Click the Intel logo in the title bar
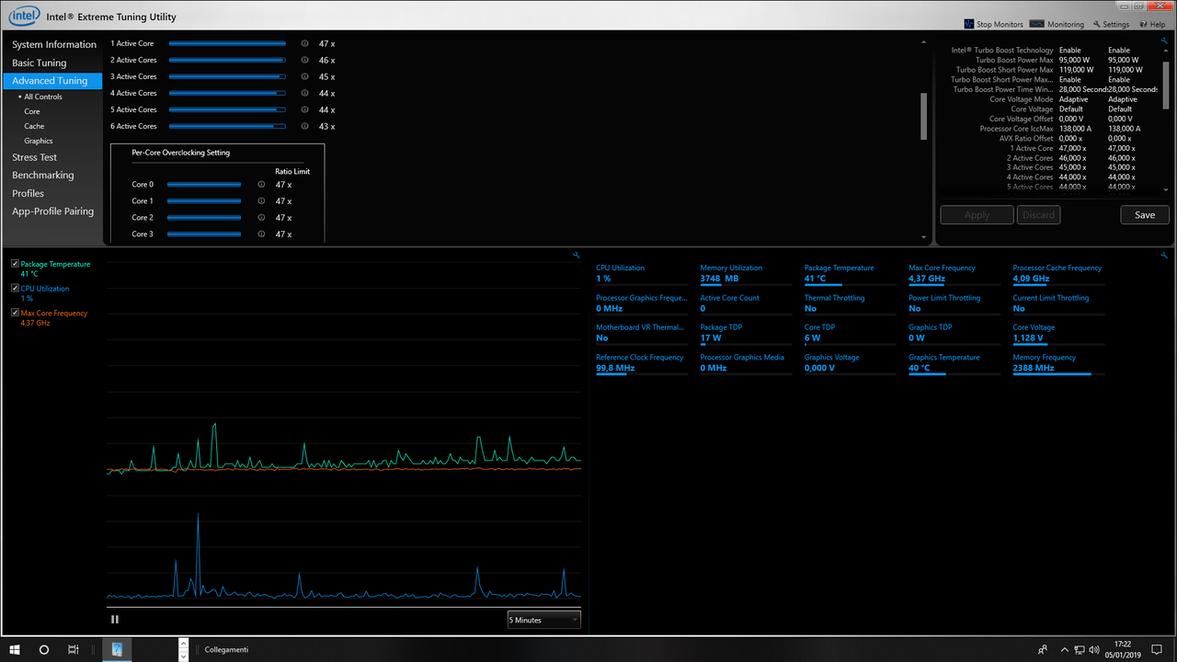 click(x=23, y=15)
